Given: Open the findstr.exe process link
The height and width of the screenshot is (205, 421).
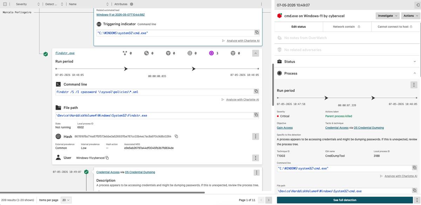Looking at the screenshot, I should pos(65,53).
